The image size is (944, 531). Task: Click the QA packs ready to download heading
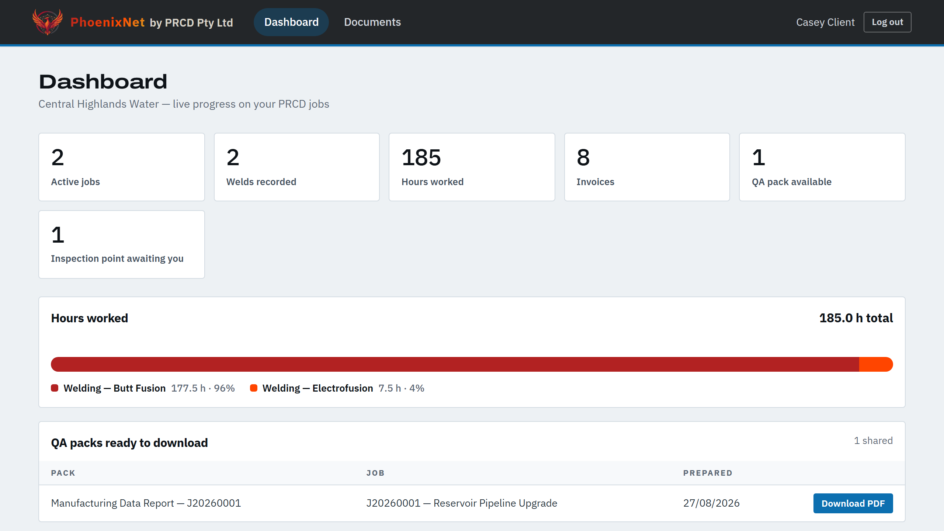tap(129, 443)
